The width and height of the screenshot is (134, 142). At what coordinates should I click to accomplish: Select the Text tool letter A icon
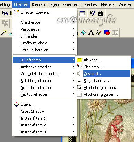pos(91,32)
